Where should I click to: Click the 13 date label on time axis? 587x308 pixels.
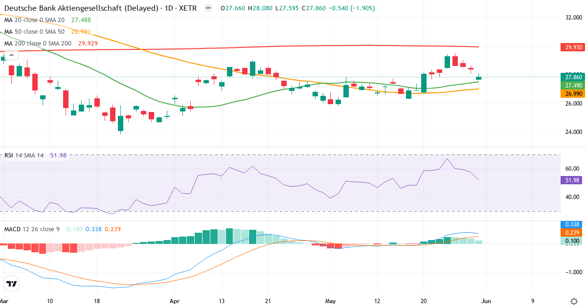pyautogui.click(x=222, y=301)
